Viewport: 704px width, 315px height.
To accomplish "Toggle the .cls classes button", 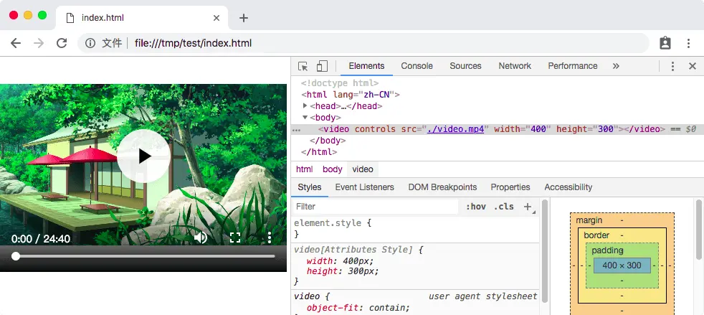I will click(503, 207).
